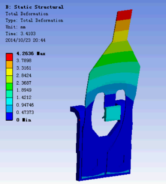Select the '2.8424' legend value
Viewport: 166px width, 184px height.
pyautogui.click(x=24, y=75)
